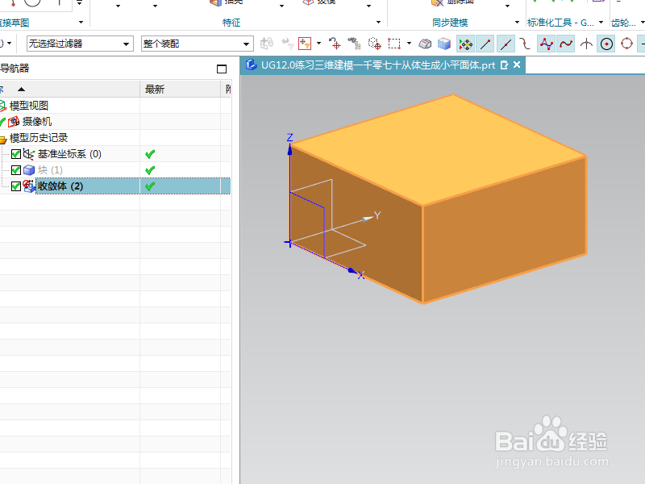Click the blue block icon beside 块 (1)
The width and height of the screenshot is (645, 484).
pyautogui.click(x=29, y=170)
